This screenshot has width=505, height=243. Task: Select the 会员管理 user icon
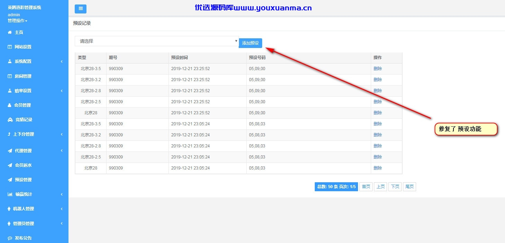tap(10, 105)
